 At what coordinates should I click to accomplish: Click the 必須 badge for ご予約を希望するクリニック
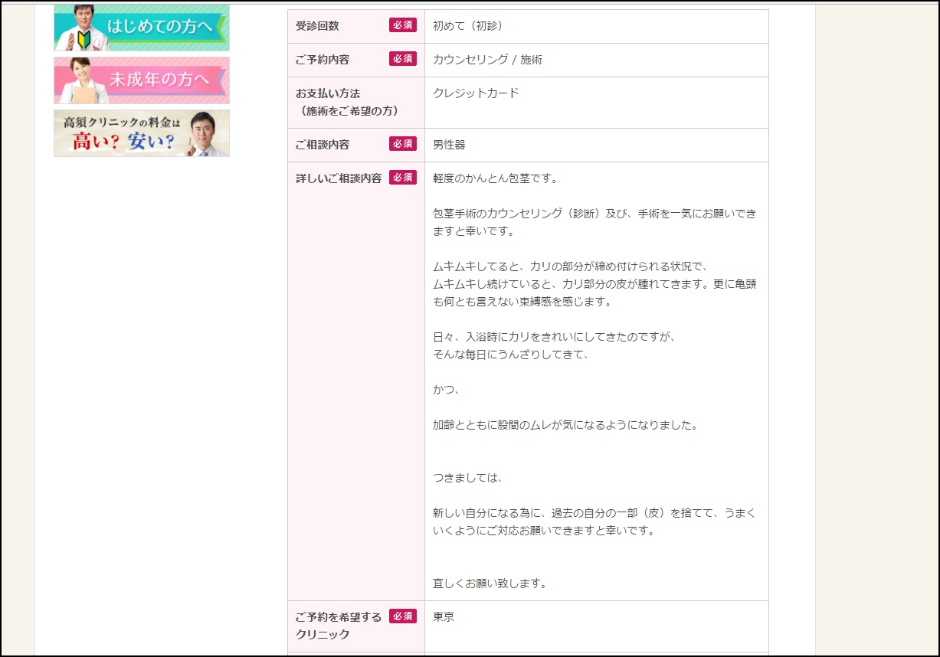pos(404,616)
